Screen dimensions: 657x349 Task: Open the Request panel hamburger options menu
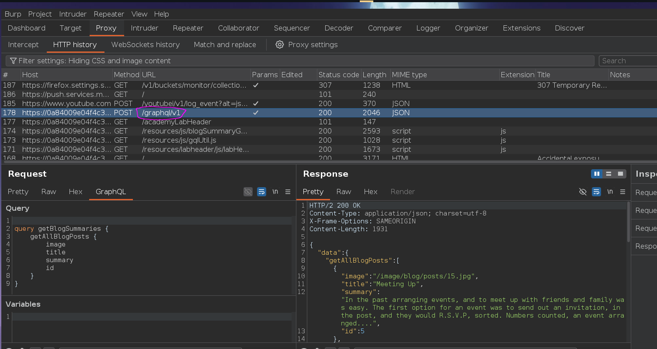click(x=288, y=192)
